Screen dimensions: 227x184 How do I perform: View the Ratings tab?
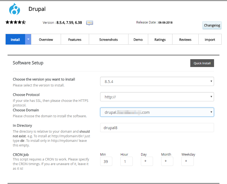coord(160,39)
